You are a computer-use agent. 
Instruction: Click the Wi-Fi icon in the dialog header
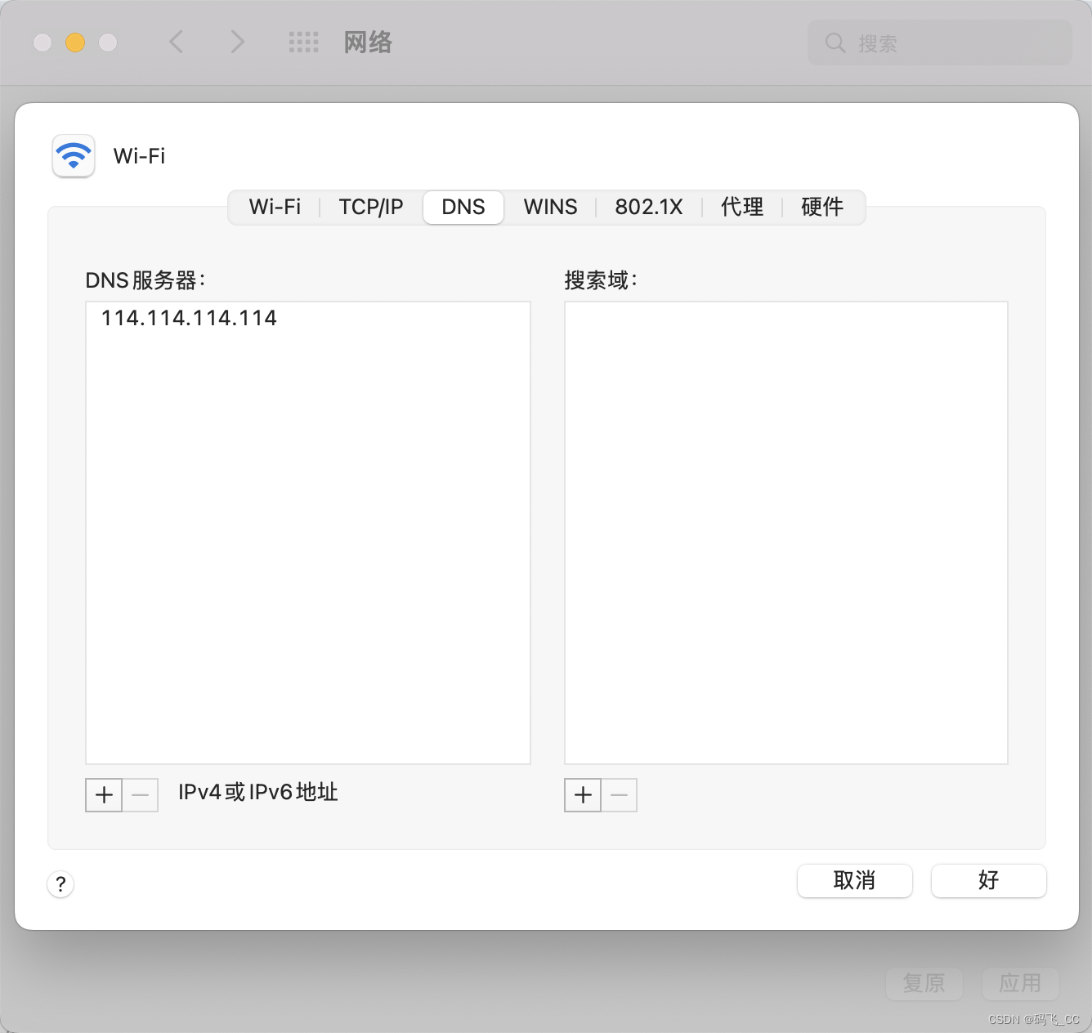(x=74, y=155)
